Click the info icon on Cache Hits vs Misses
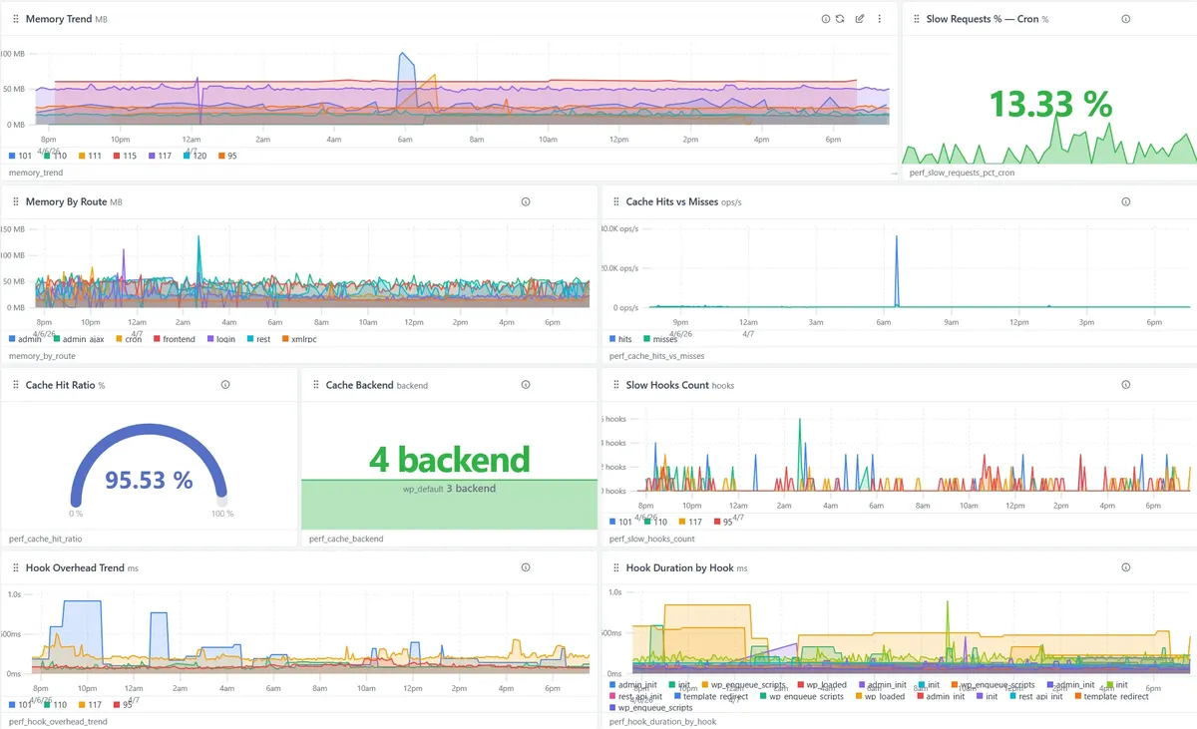The height and width of the screenshot is (729, 1197). point(1125,201)
